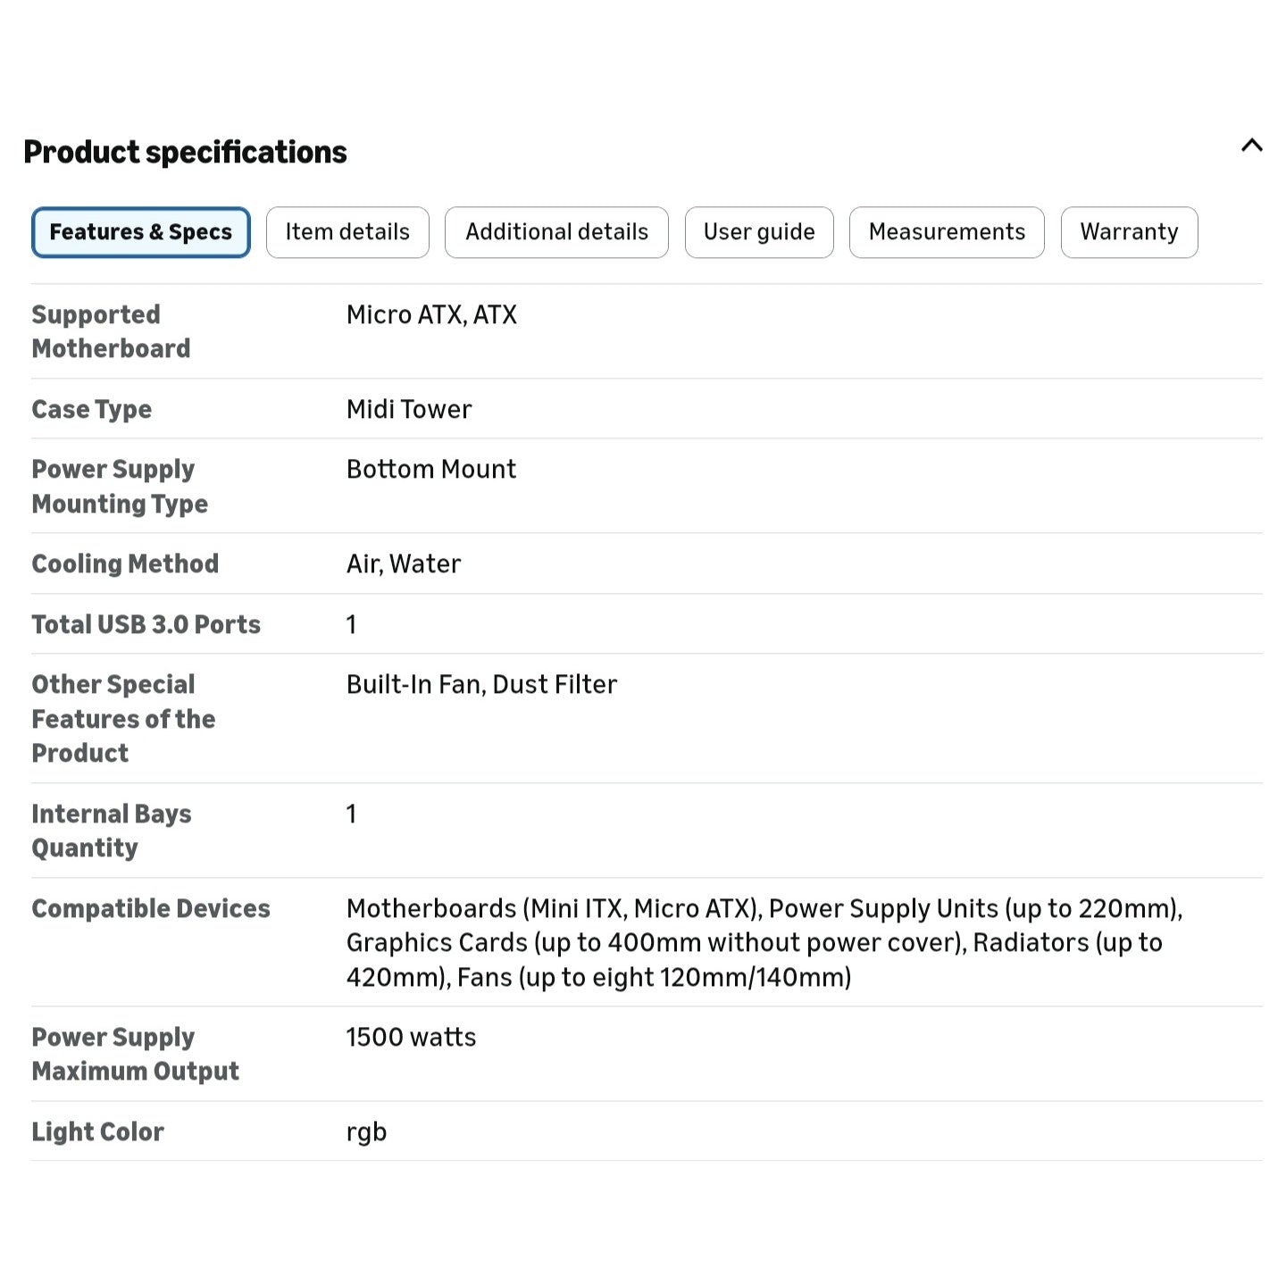This screenshot has height=1286, width=1286.
Task: Click the rgb Light Color value
Action: [366, 1132]
